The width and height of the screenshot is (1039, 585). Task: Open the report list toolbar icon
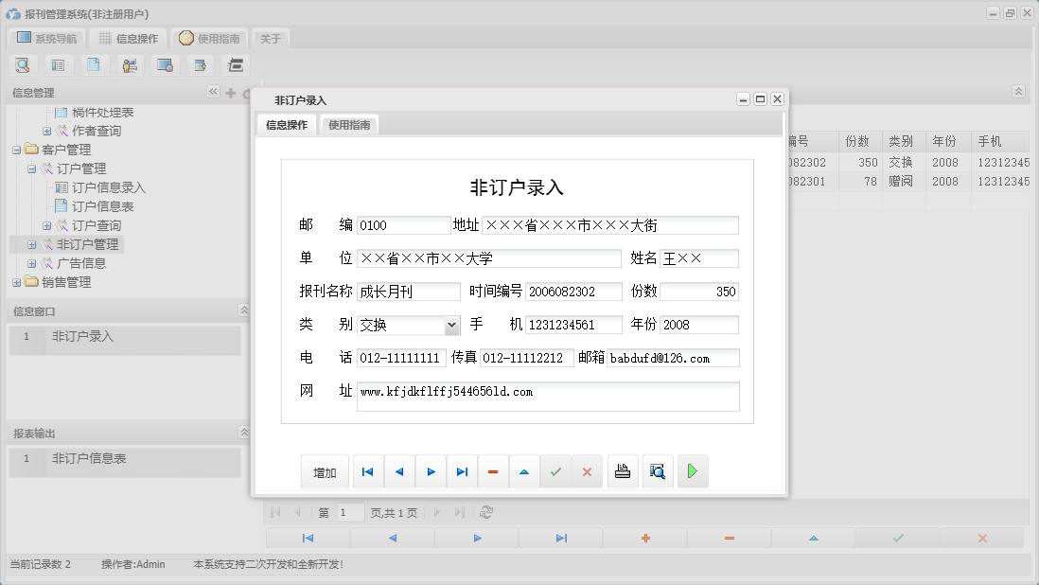[x=58, y=64]
